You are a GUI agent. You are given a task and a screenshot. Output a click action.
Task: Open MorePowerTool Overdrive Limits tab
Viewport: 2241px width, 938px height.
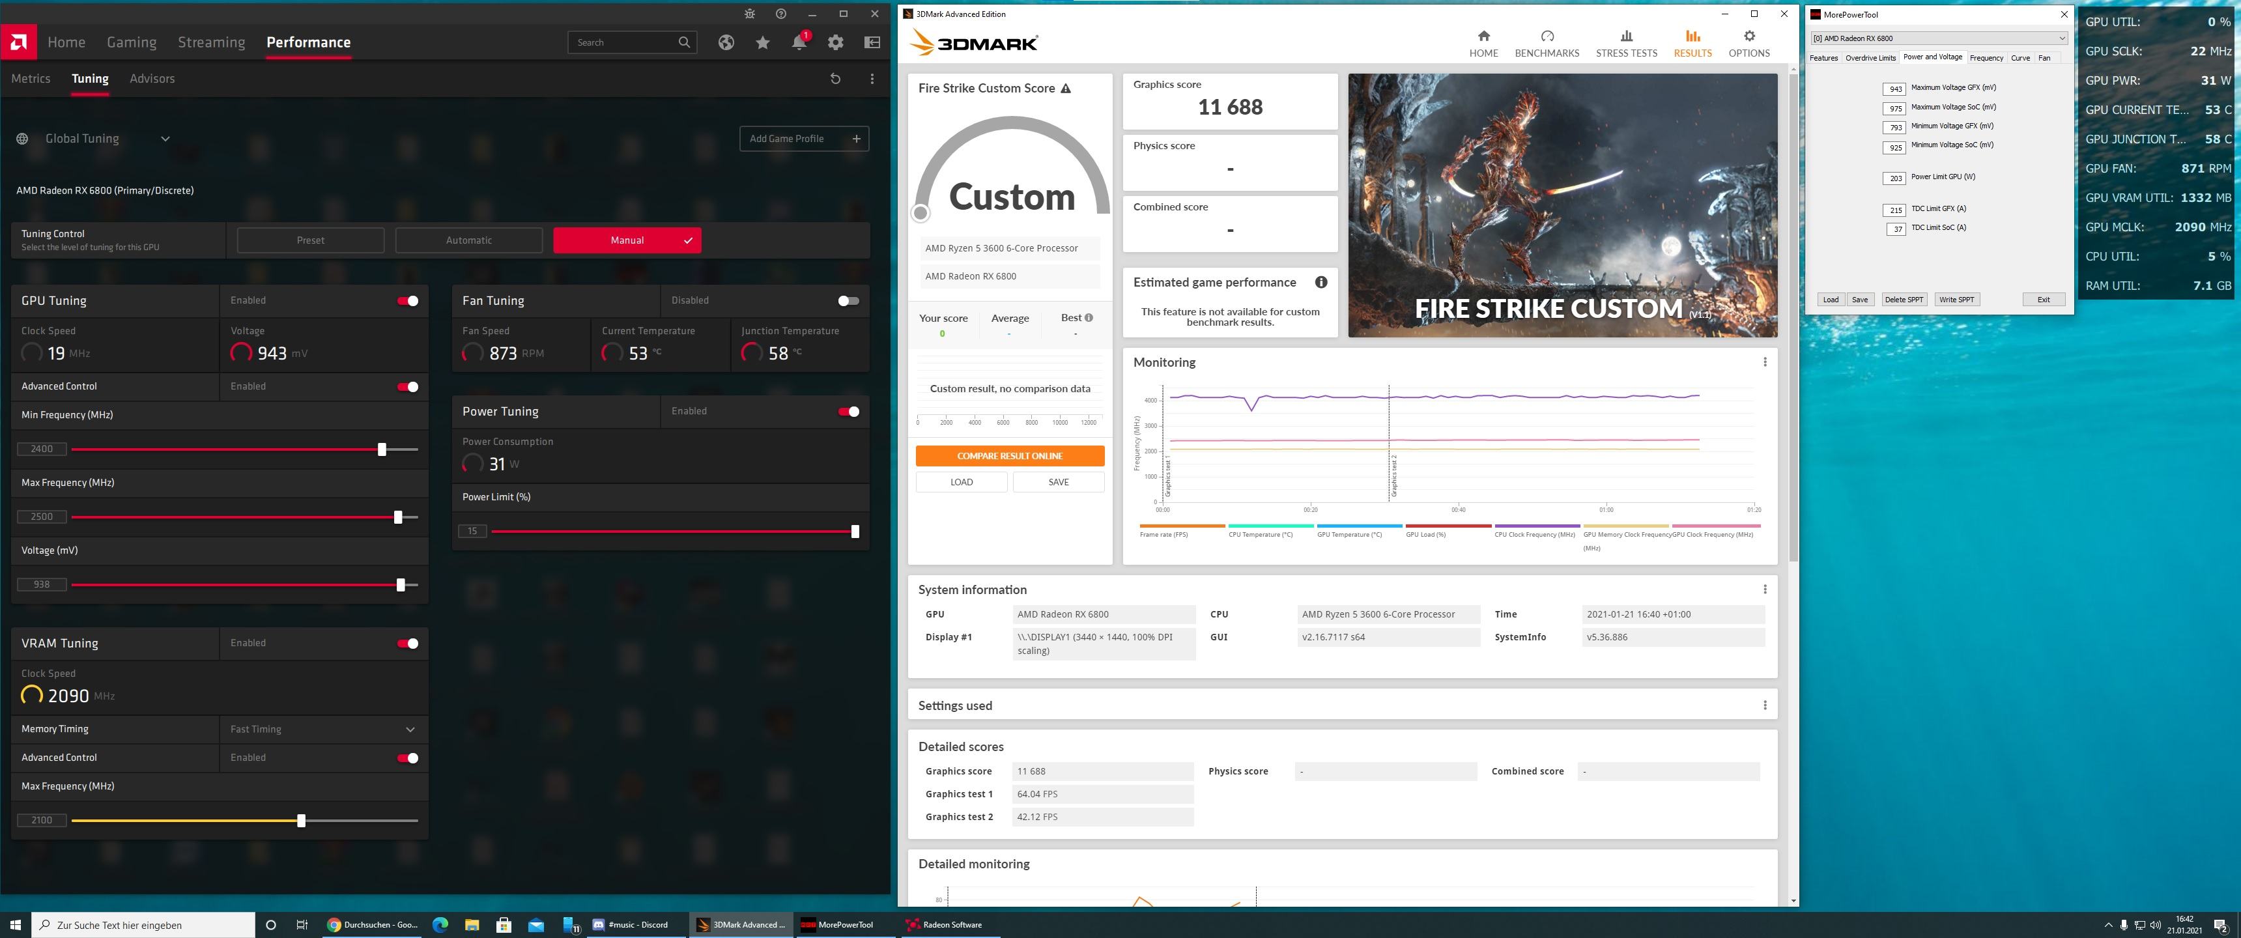[1870, 57]
